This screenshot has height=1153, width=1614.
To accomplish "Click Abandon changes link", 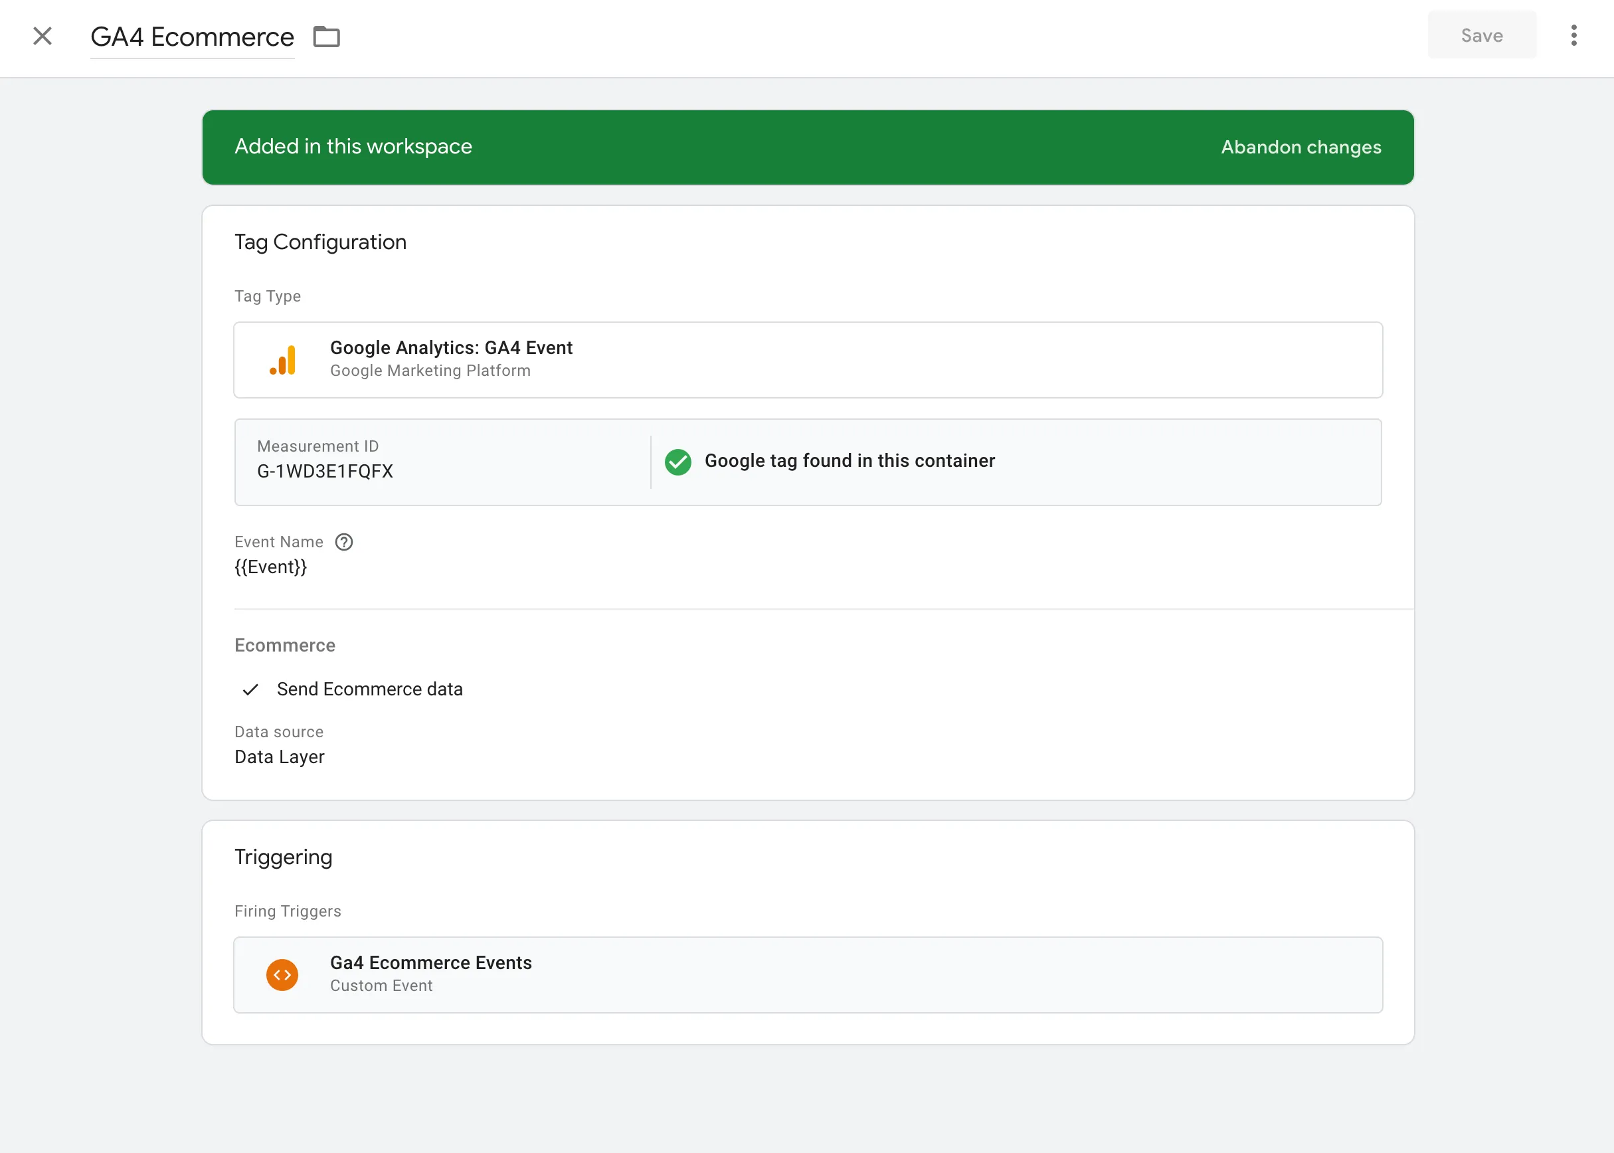I will point(1301,147).
